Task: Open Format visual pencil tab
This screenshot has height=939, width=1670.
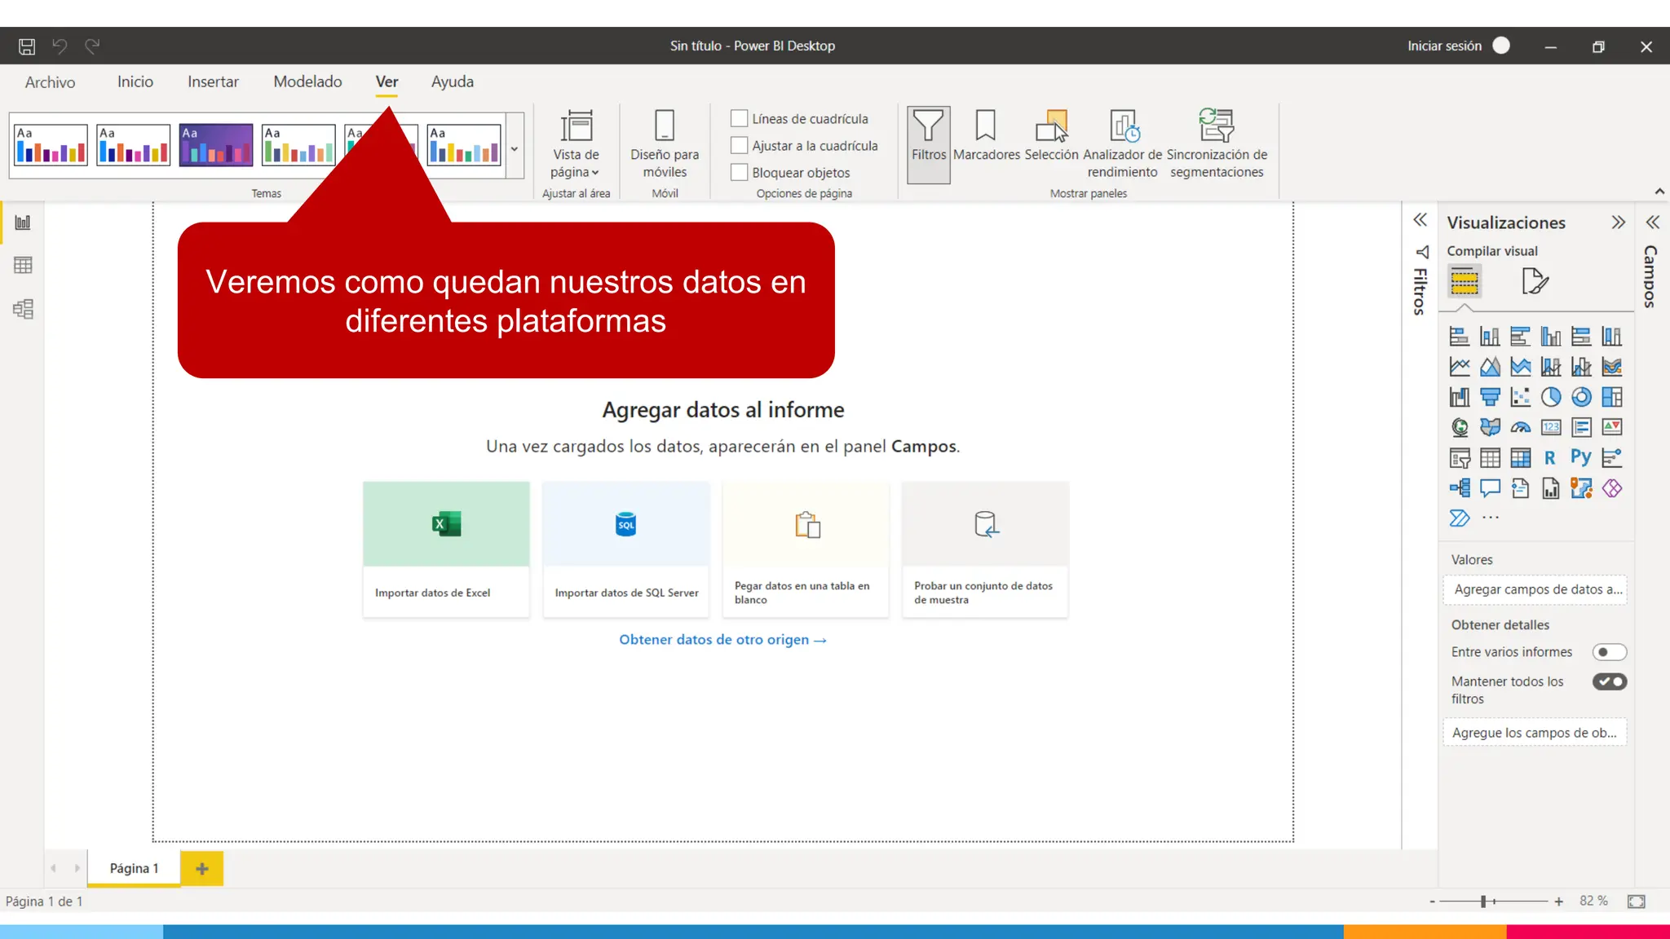Action: pyautogui.click(x=1535, y=281)
